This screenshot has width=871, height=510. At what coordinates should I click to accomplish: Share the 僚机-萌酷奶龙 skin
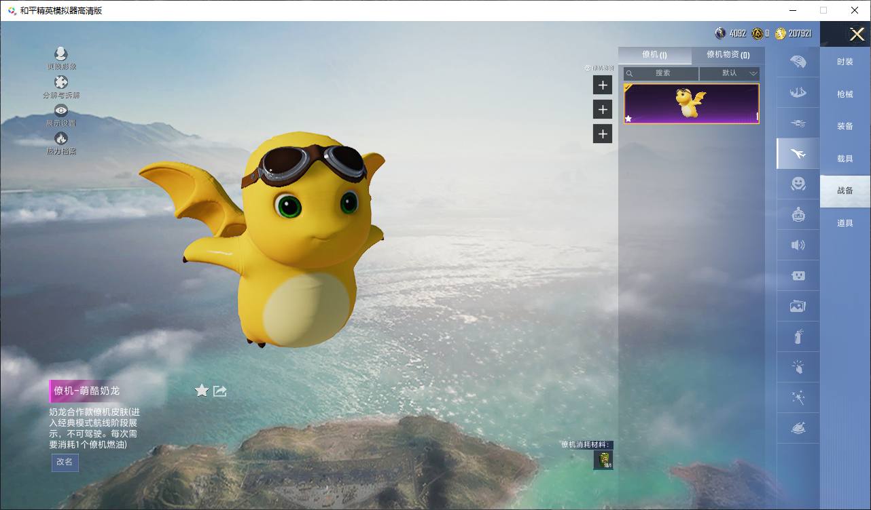220,391
